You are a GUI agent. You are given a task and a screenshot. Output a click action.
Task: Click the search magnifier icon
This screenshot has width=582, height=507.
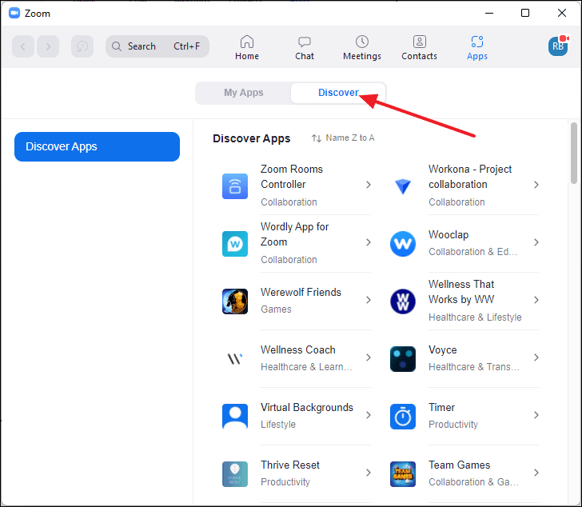117,46
